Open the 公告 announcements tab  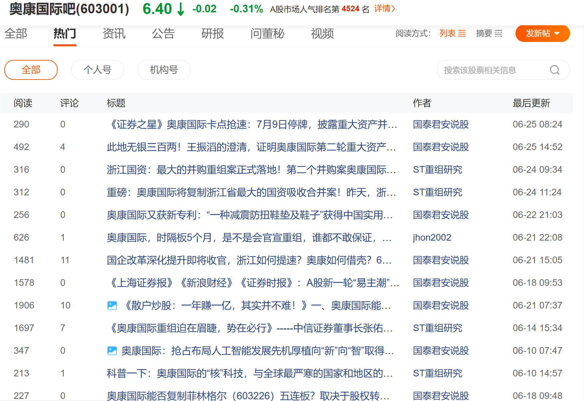point(163,34)
